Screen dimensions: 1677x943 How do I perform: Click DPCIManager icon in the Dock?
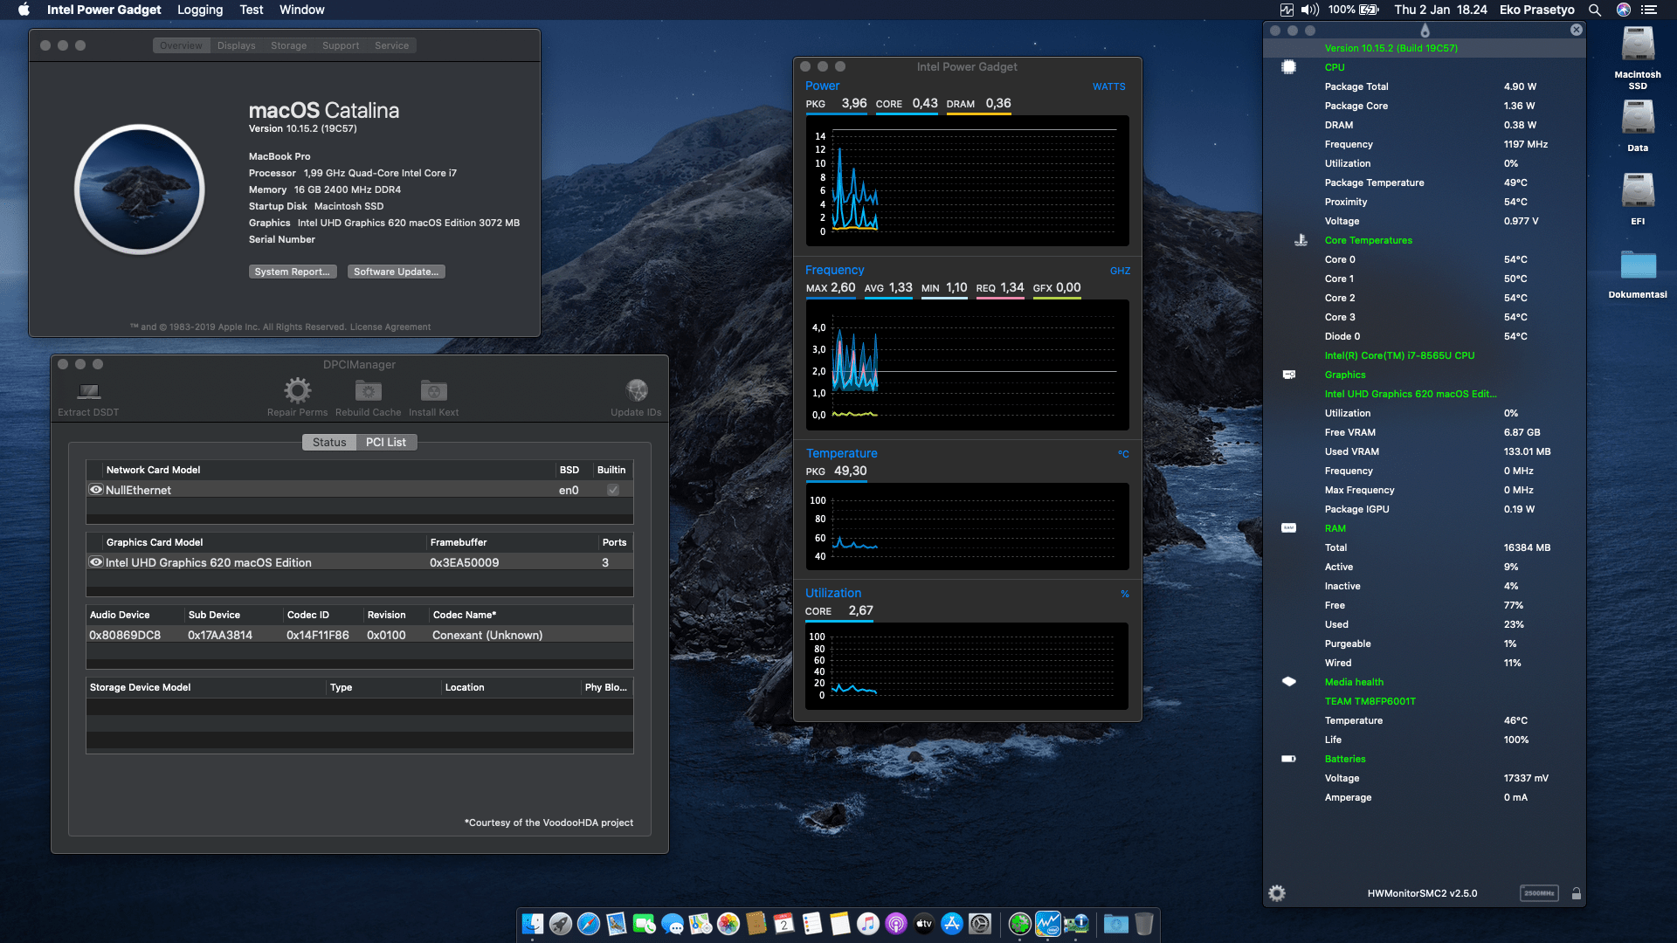point(1075,924)
